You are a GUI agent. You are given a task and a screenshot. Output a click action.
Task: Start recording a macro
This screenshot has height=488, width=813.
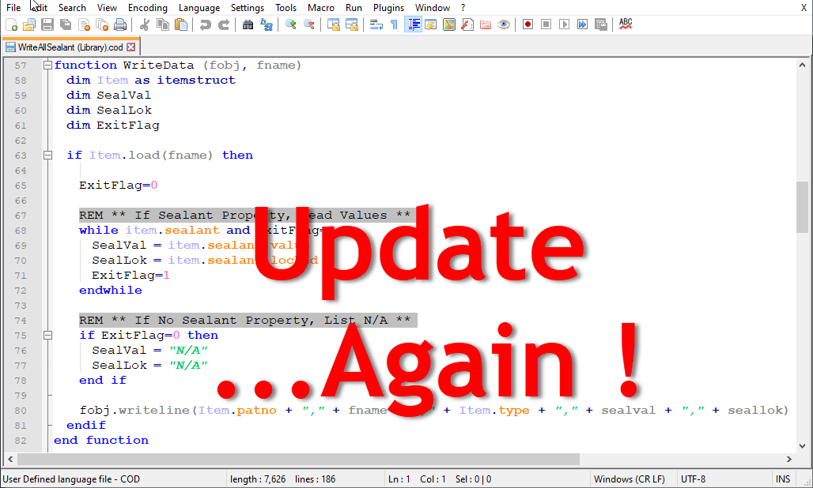click(526, 24)
